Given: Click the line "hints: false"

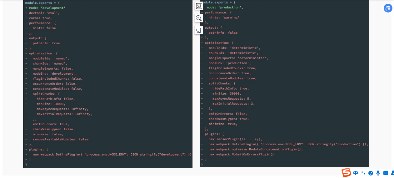Looking at the screenshot, I should click(x=44, y=28).
